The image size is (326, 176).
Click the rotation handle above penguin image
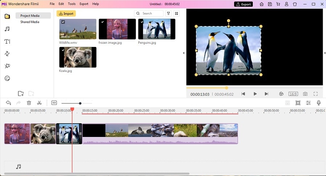point(229,21)
